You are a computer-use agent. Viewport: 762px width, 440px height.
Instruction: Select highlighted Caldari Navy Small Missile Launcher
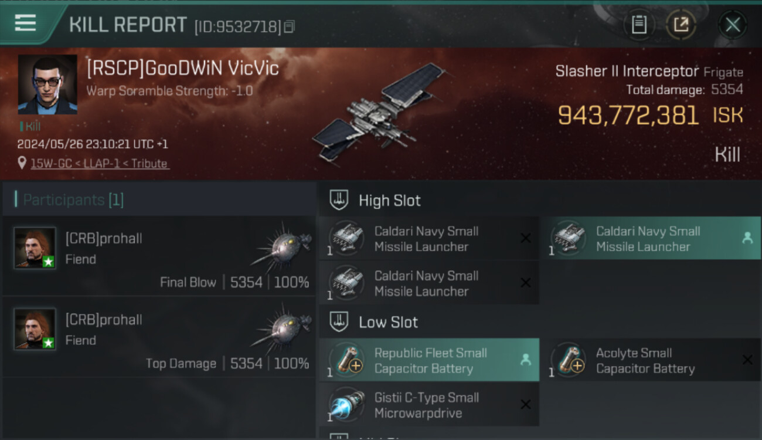tap(650, 239)
